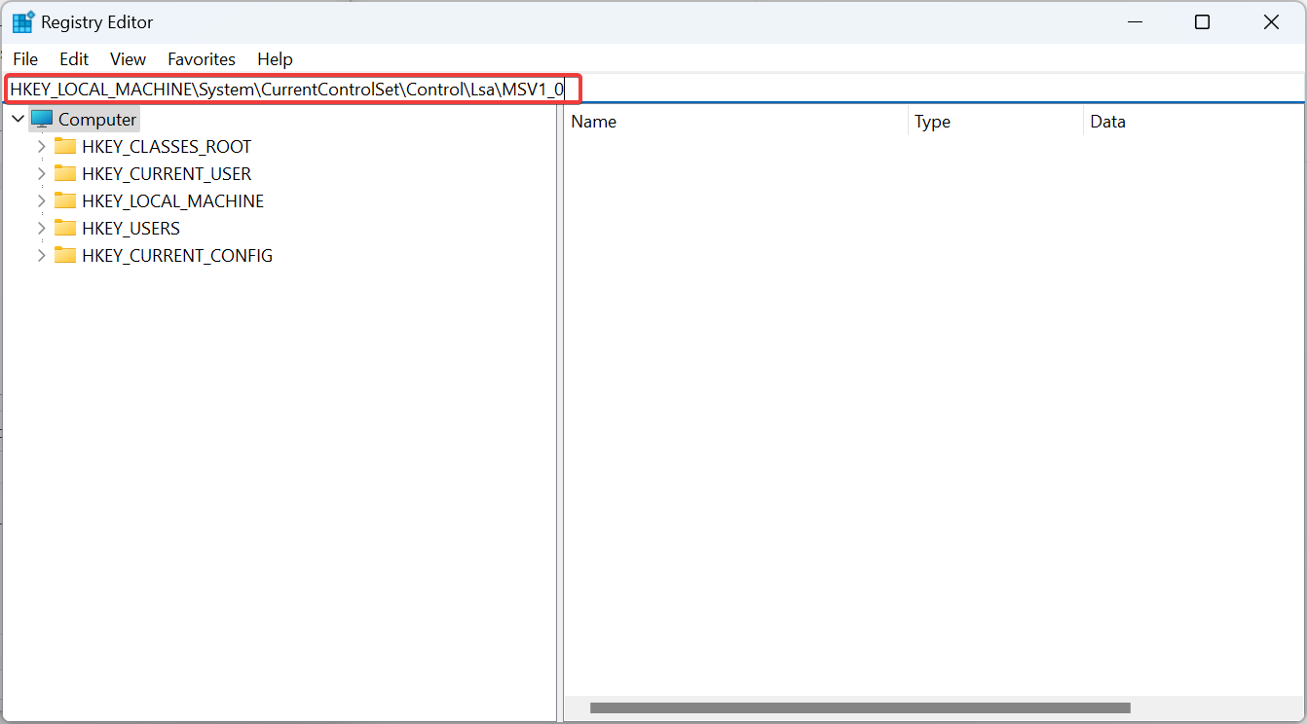Open the Edit menu
1307x724 pixels.
click(74, 59)
